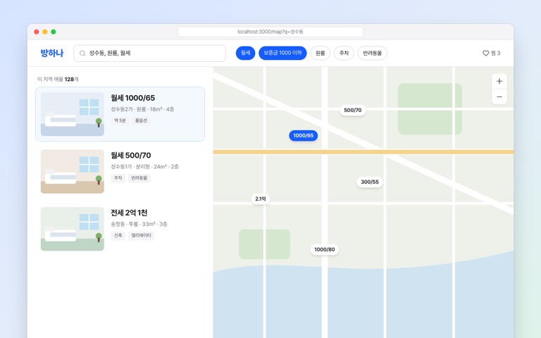The height and width of the screenshot is (338, 541).
Task: Click the 주차 tag on 500/70 listing
Action: (118, 178)
